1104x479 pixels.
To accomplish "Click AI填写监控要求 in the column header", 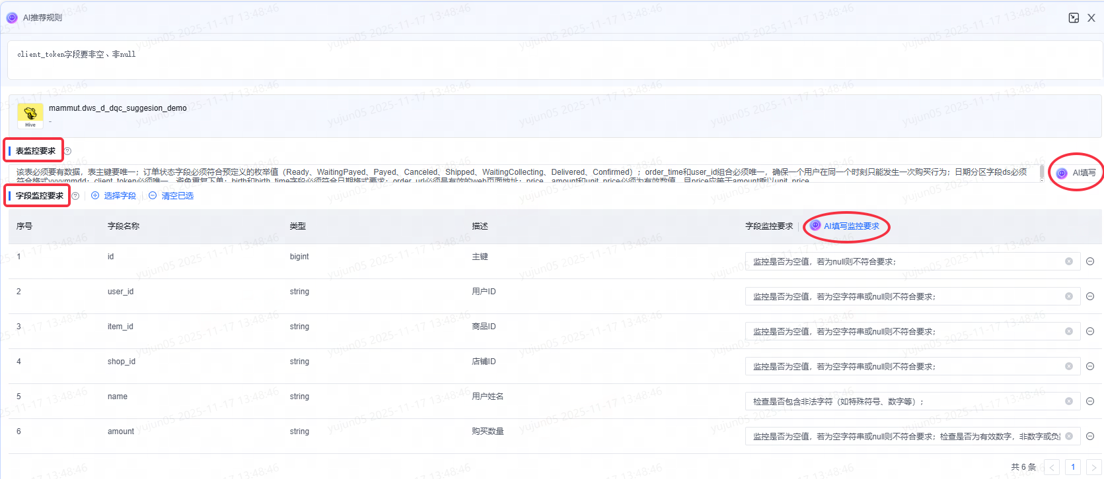I will [845, 226].
